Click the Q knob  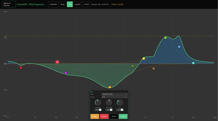120,102
